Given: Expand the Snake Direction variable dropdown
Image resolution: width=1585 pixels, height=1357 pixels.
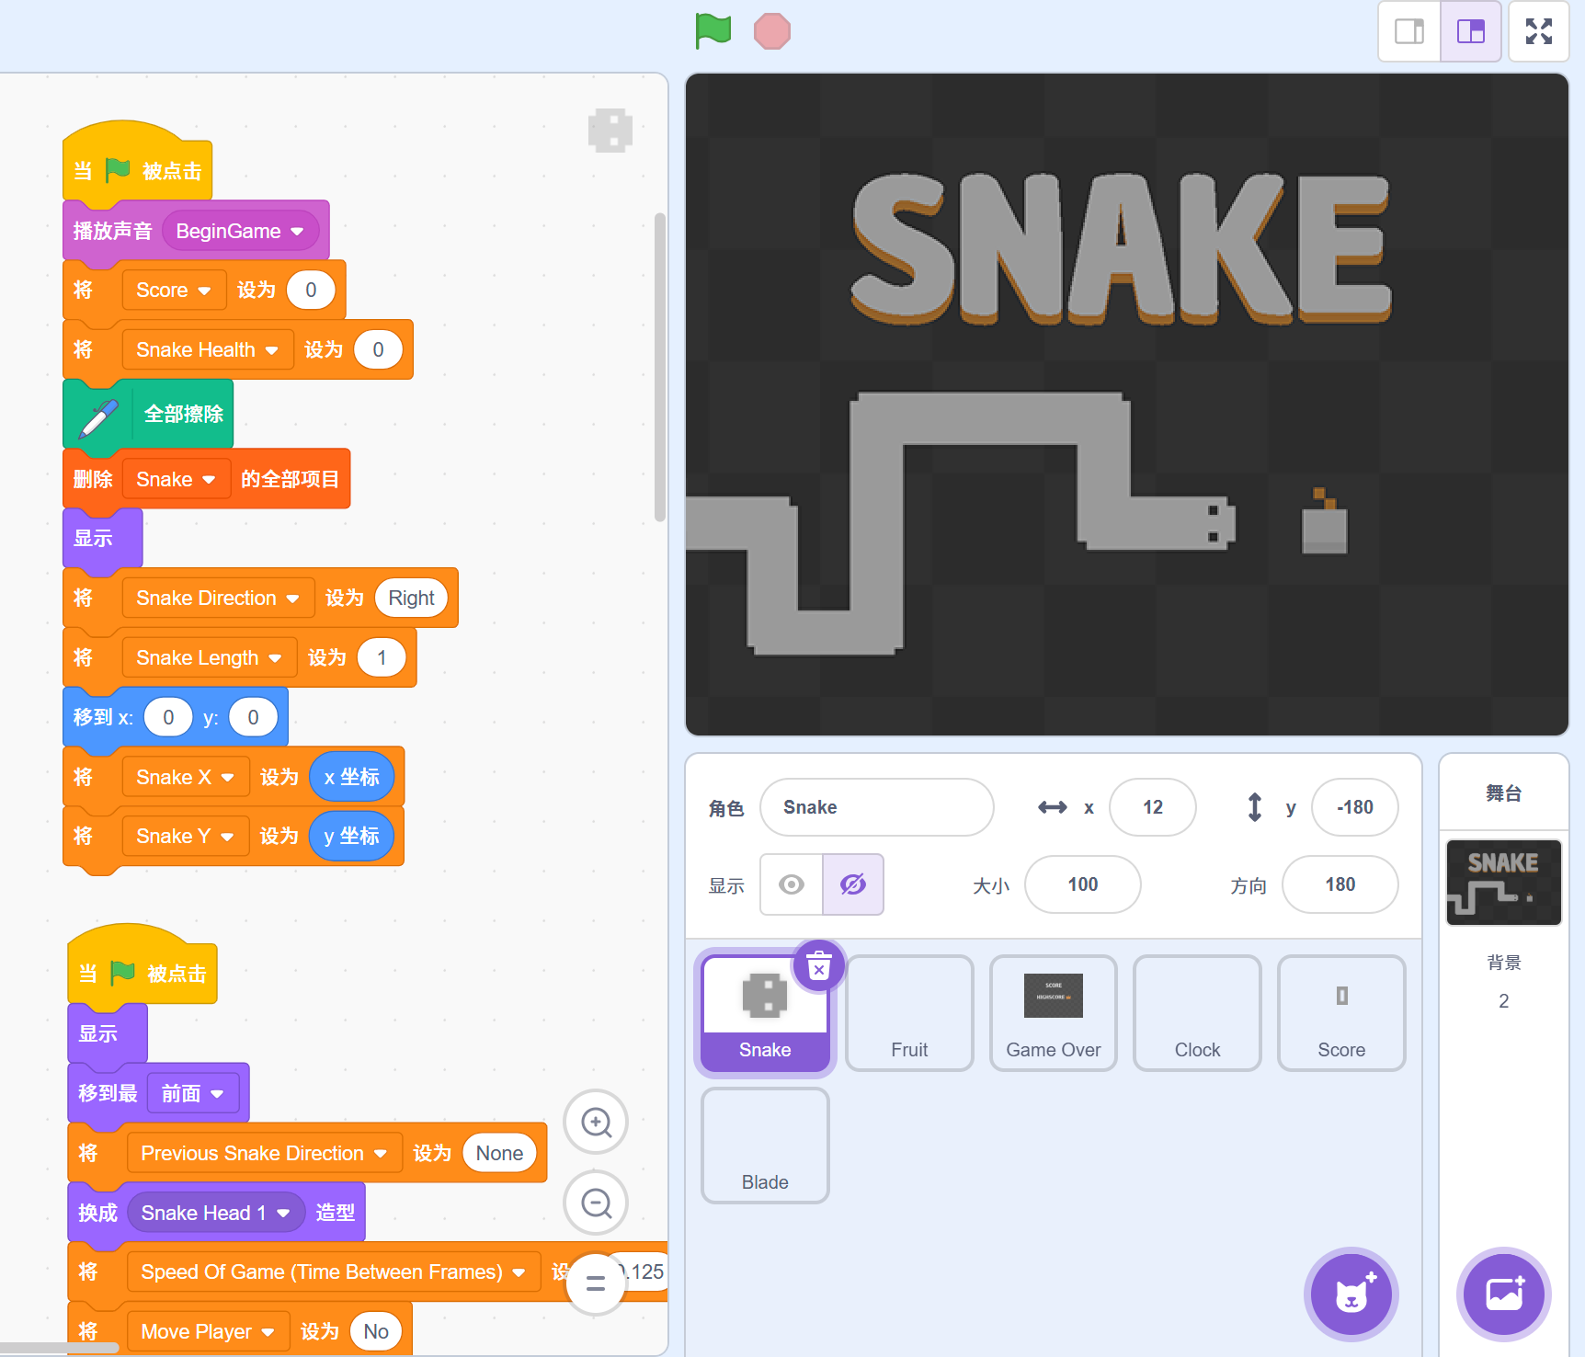Looking at the screenshot, I should click(292, 599).
